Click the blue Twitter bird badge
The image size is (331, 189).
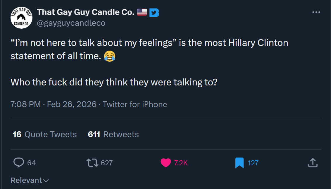tap(154, 13)
